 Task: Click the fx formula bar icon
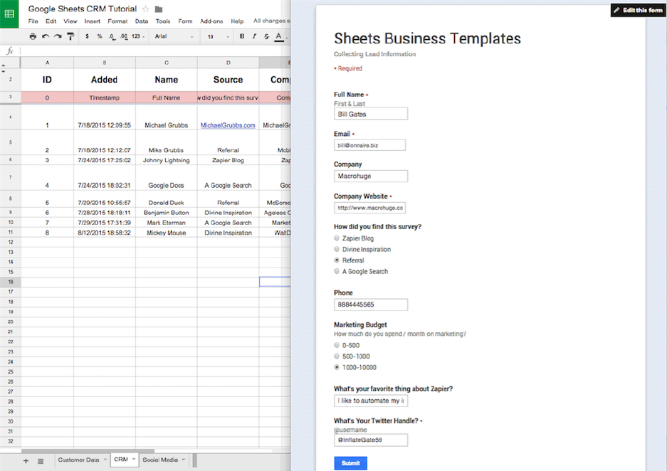[x=10, y=51]
